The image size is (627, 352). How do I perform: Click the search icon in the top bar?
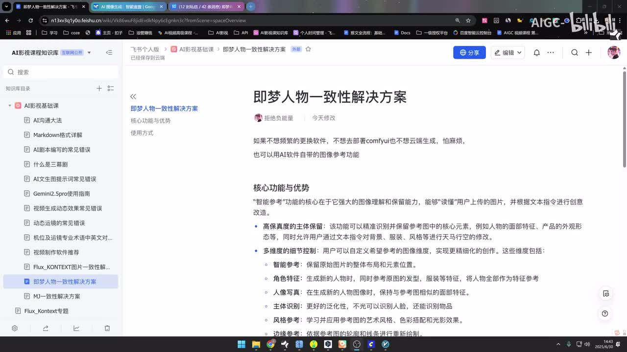coord(575,52)
